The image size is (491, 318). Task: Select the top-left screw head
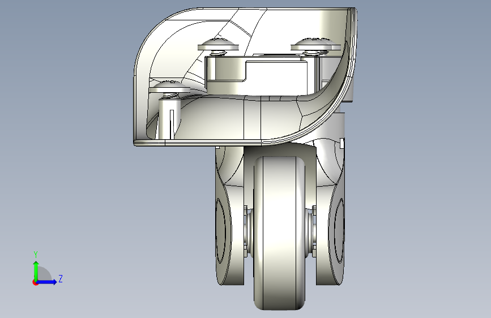click(x=218, y=45)
